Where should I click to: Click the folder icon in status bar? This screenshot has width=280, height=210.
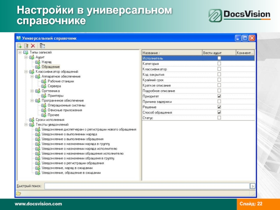click(19, 193)
